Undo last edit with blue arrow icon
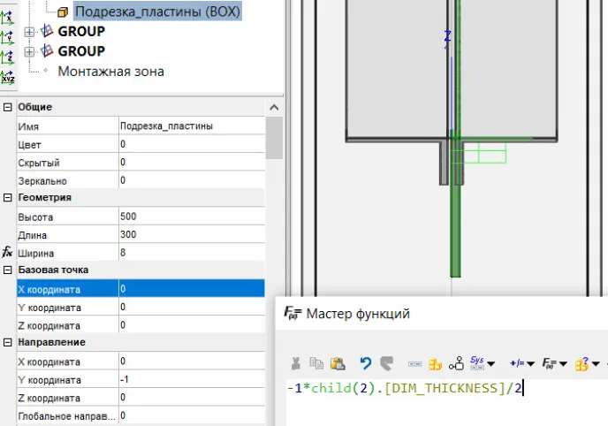This screenshot has width=608, height=426. [x=365, y=363]
